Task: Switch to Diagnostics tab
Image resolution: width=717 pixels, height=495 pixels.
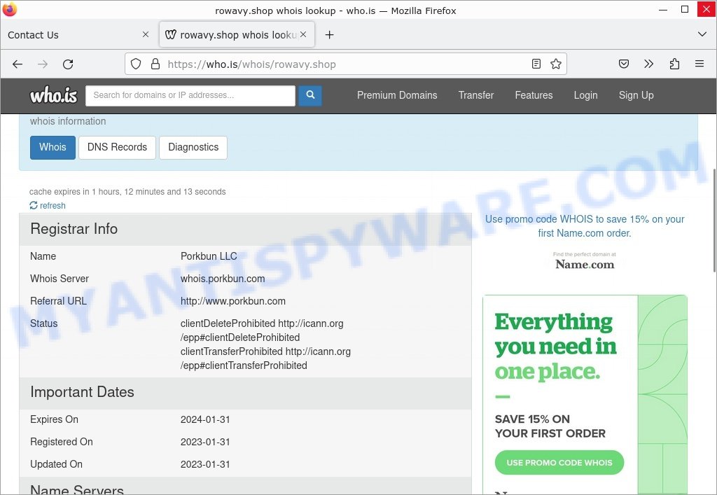Action: [x=193, y=147]
